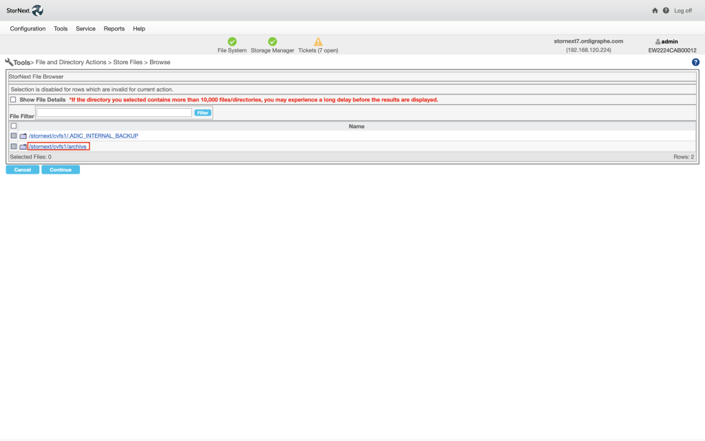Open the home icon in header

click(x=655, y=10)
